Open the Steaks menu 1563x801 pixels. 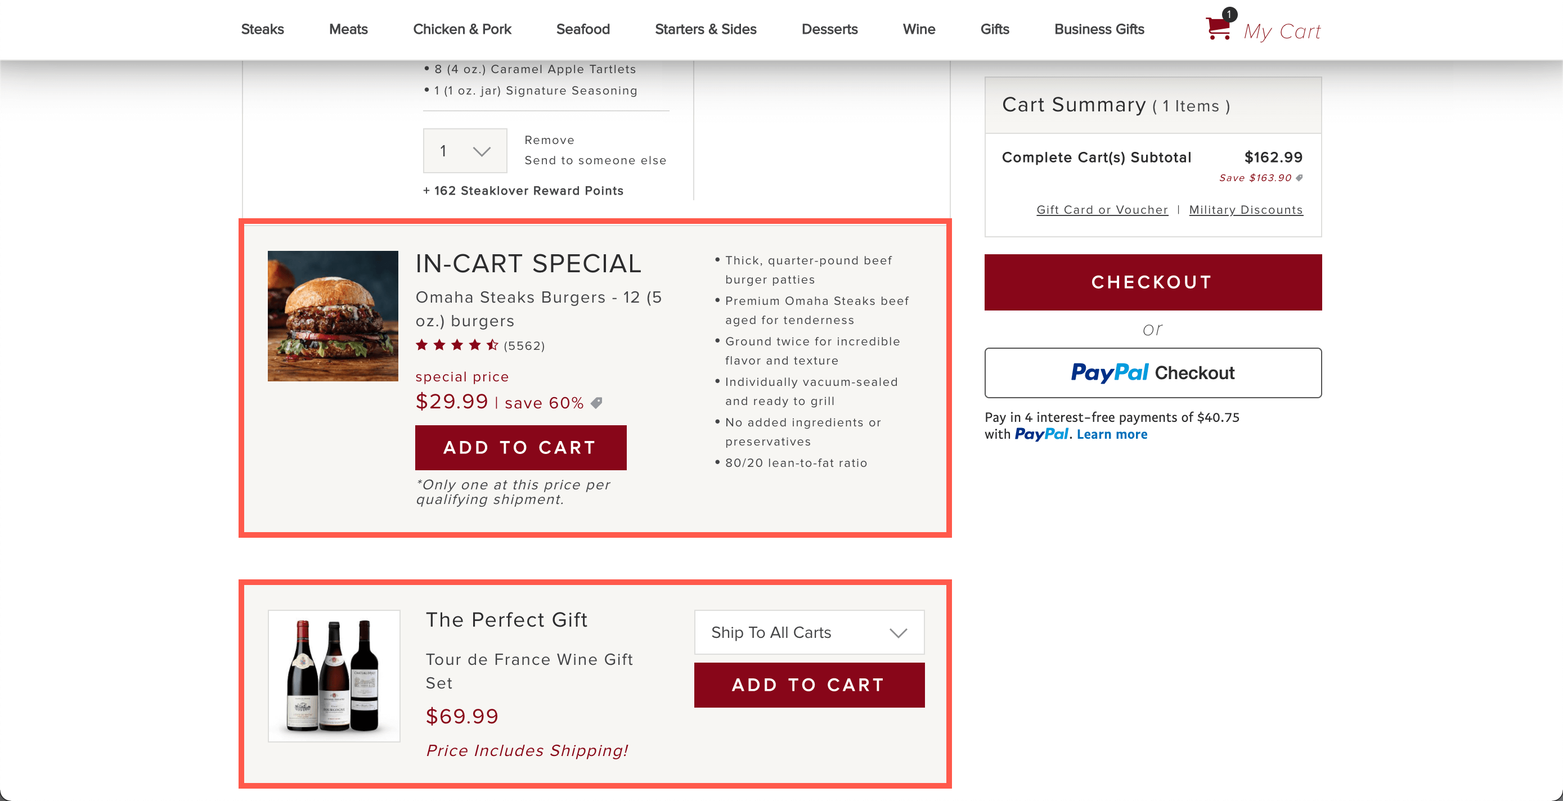pyautogui.click(x=262, y=29)
